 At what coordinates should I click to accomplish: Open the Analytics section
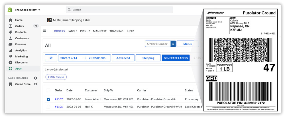coord(21,50)
